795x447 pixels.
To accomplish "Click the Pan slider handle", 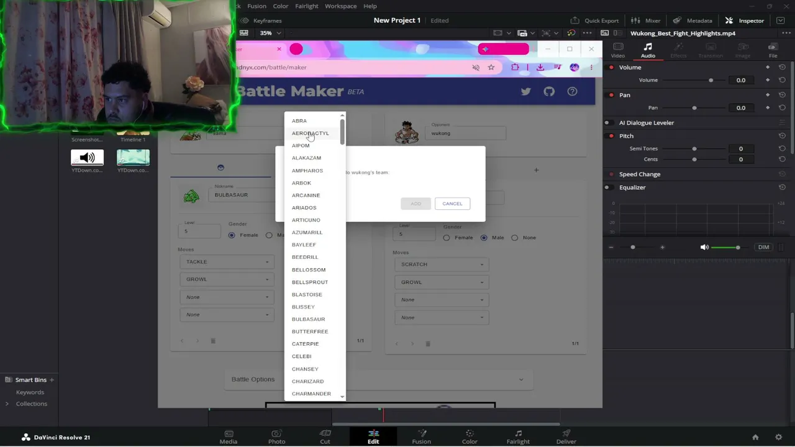I will point(694,108).
